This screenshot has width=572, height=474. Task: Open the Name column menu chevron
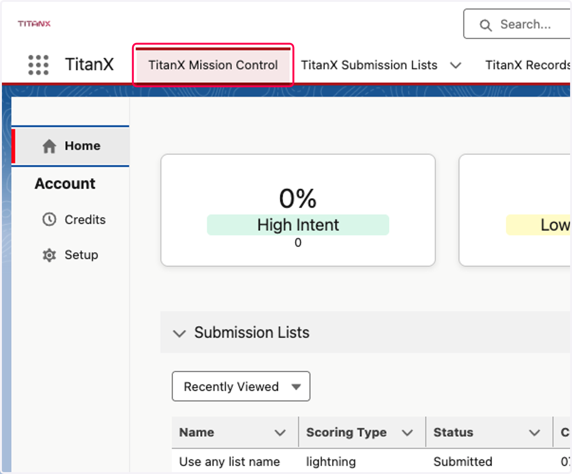280,433
